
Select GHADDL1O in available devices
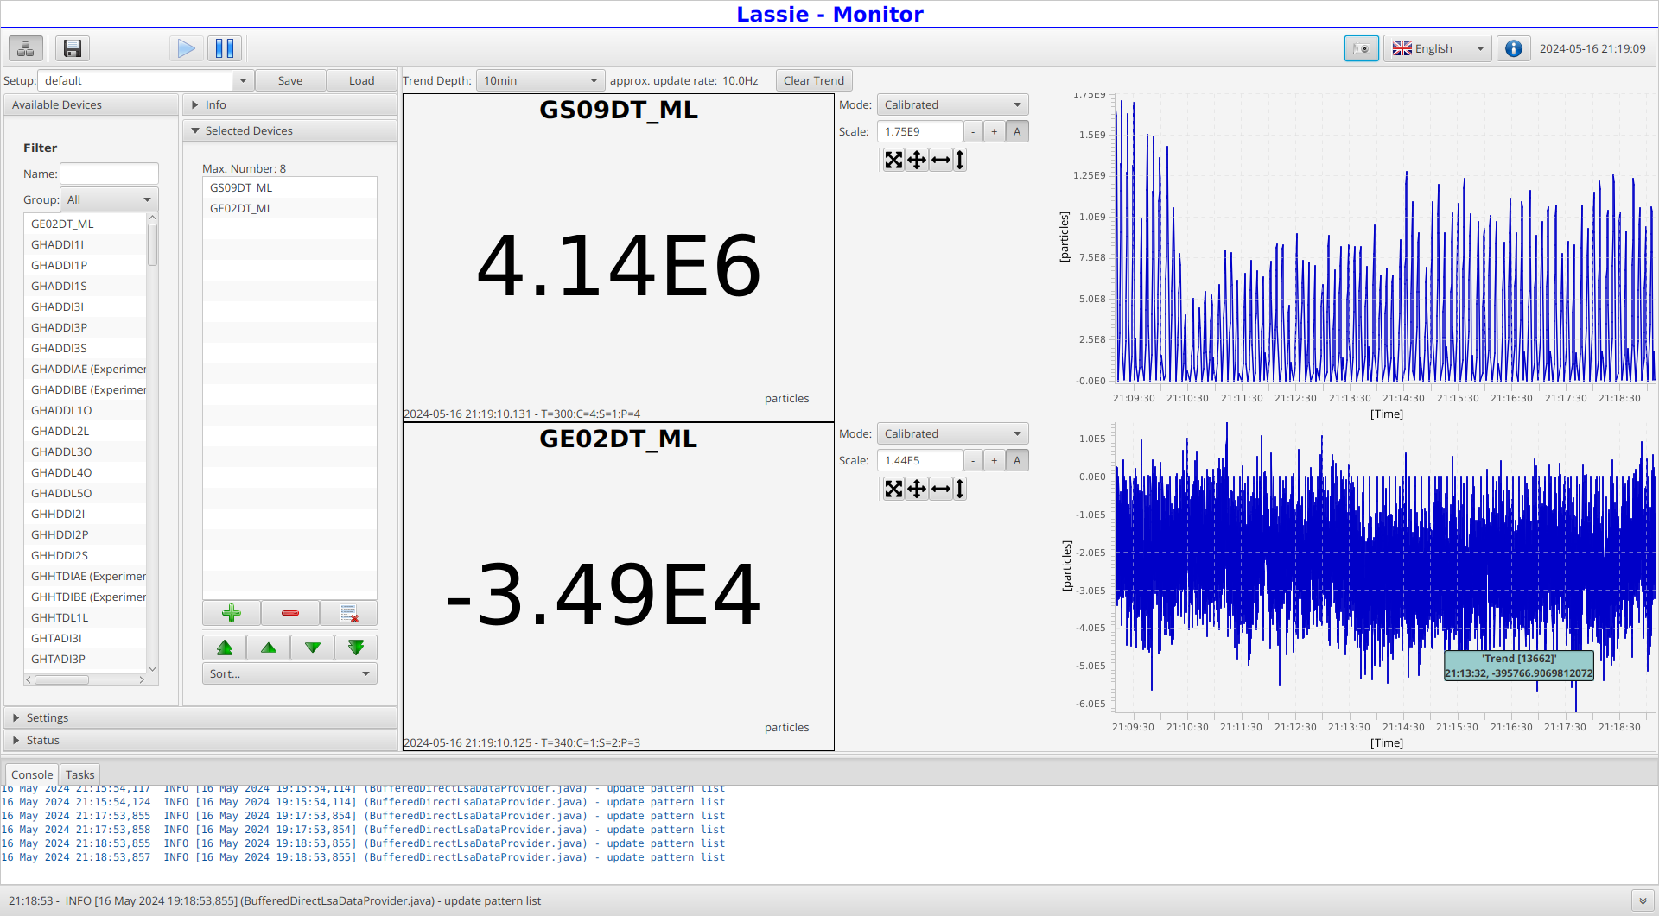(86, 410)
